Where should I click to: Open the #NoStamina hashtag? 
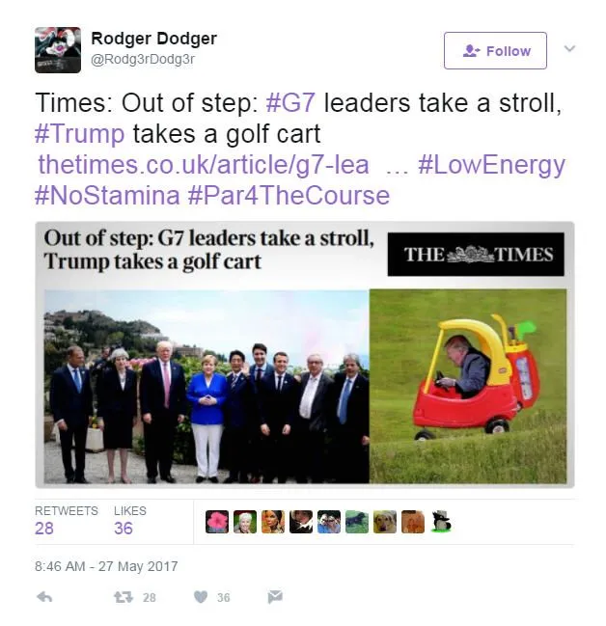(107, 195)
